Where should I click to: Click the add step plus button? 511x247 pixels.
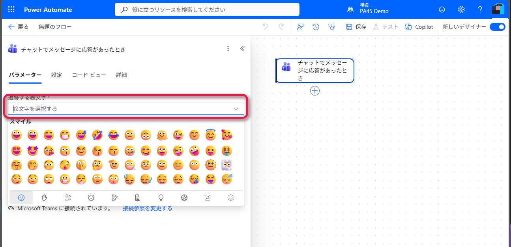315,91
